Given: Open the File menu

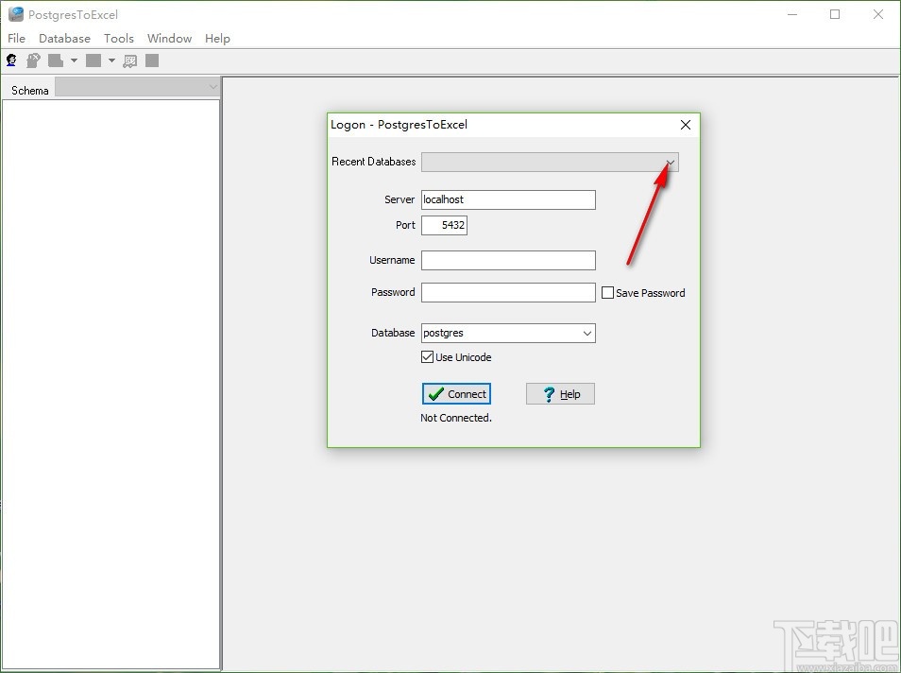Looking at the screenshot, I should pos(17,39).
